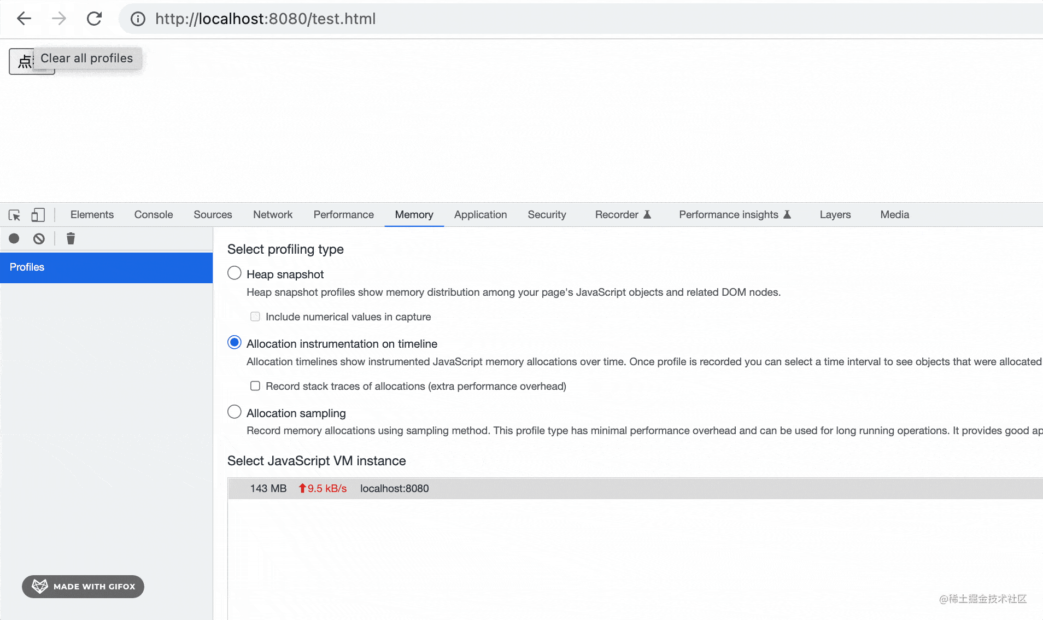The height and width of the screenshot is (620, 1043).
Task: Click the trash collect garbage icon
Action: (71, 238)
